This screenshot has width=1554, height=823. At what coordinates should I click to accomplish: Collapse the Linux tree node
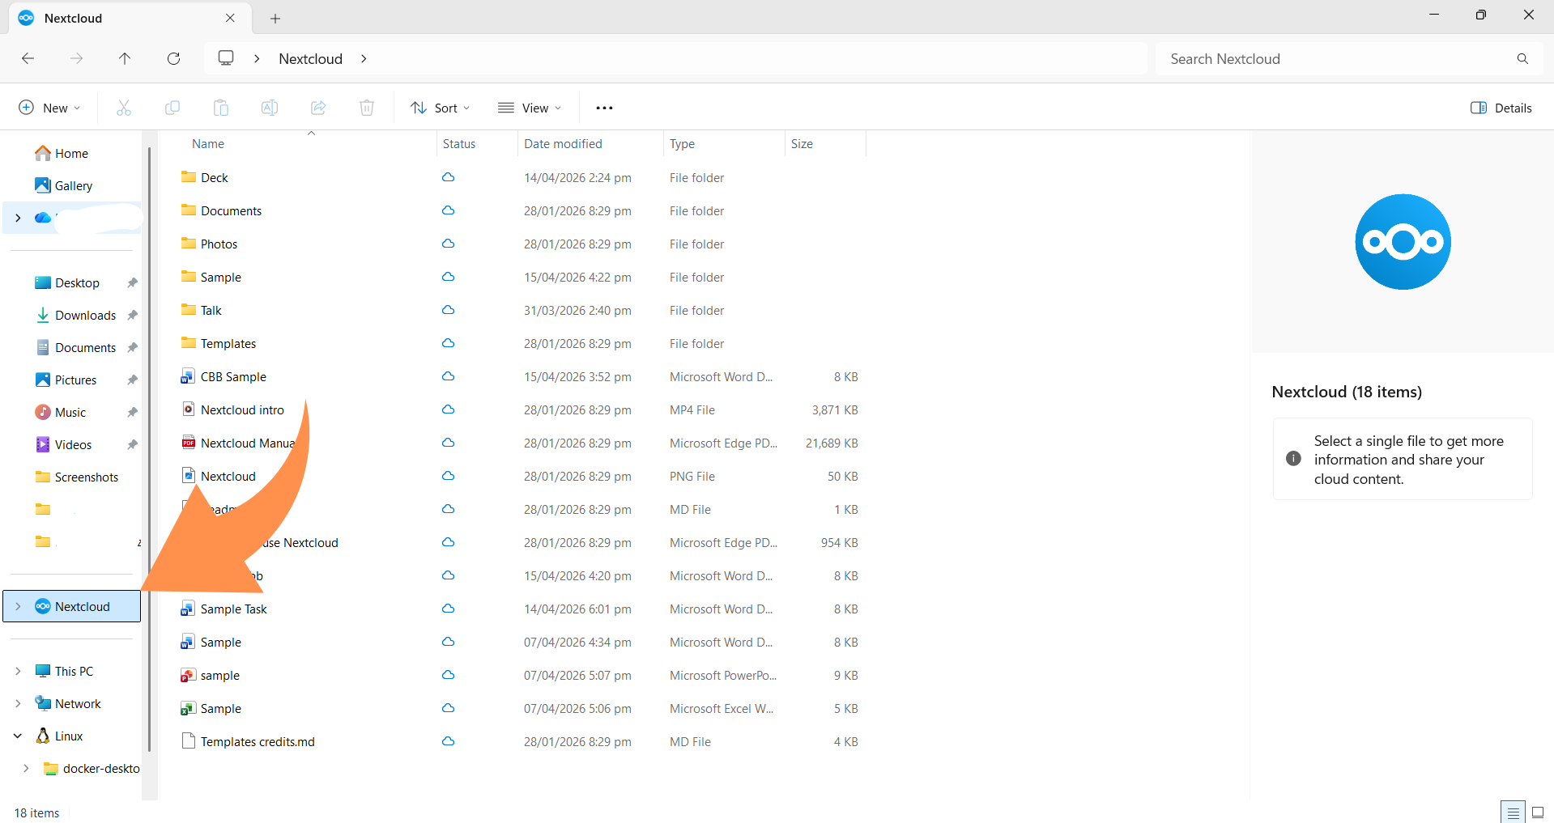click(18, 736)
